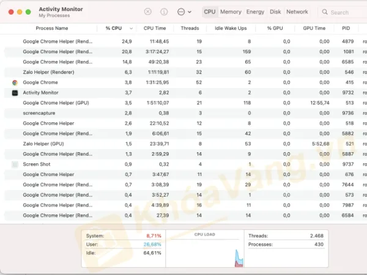Sort by Process Name column
Screen dimensions: 367x275
point(52,28)
